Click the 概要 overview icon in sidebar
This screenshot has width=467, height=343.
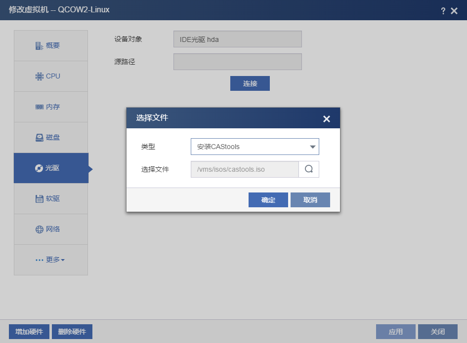40,46
